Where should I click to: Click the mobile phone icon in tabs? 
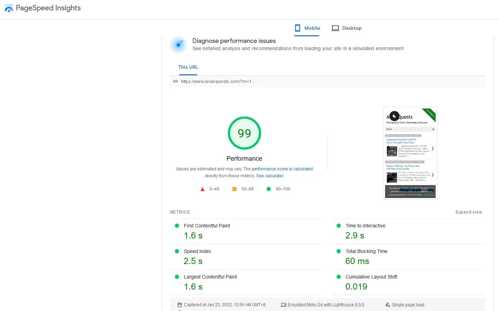pos(297,28)
